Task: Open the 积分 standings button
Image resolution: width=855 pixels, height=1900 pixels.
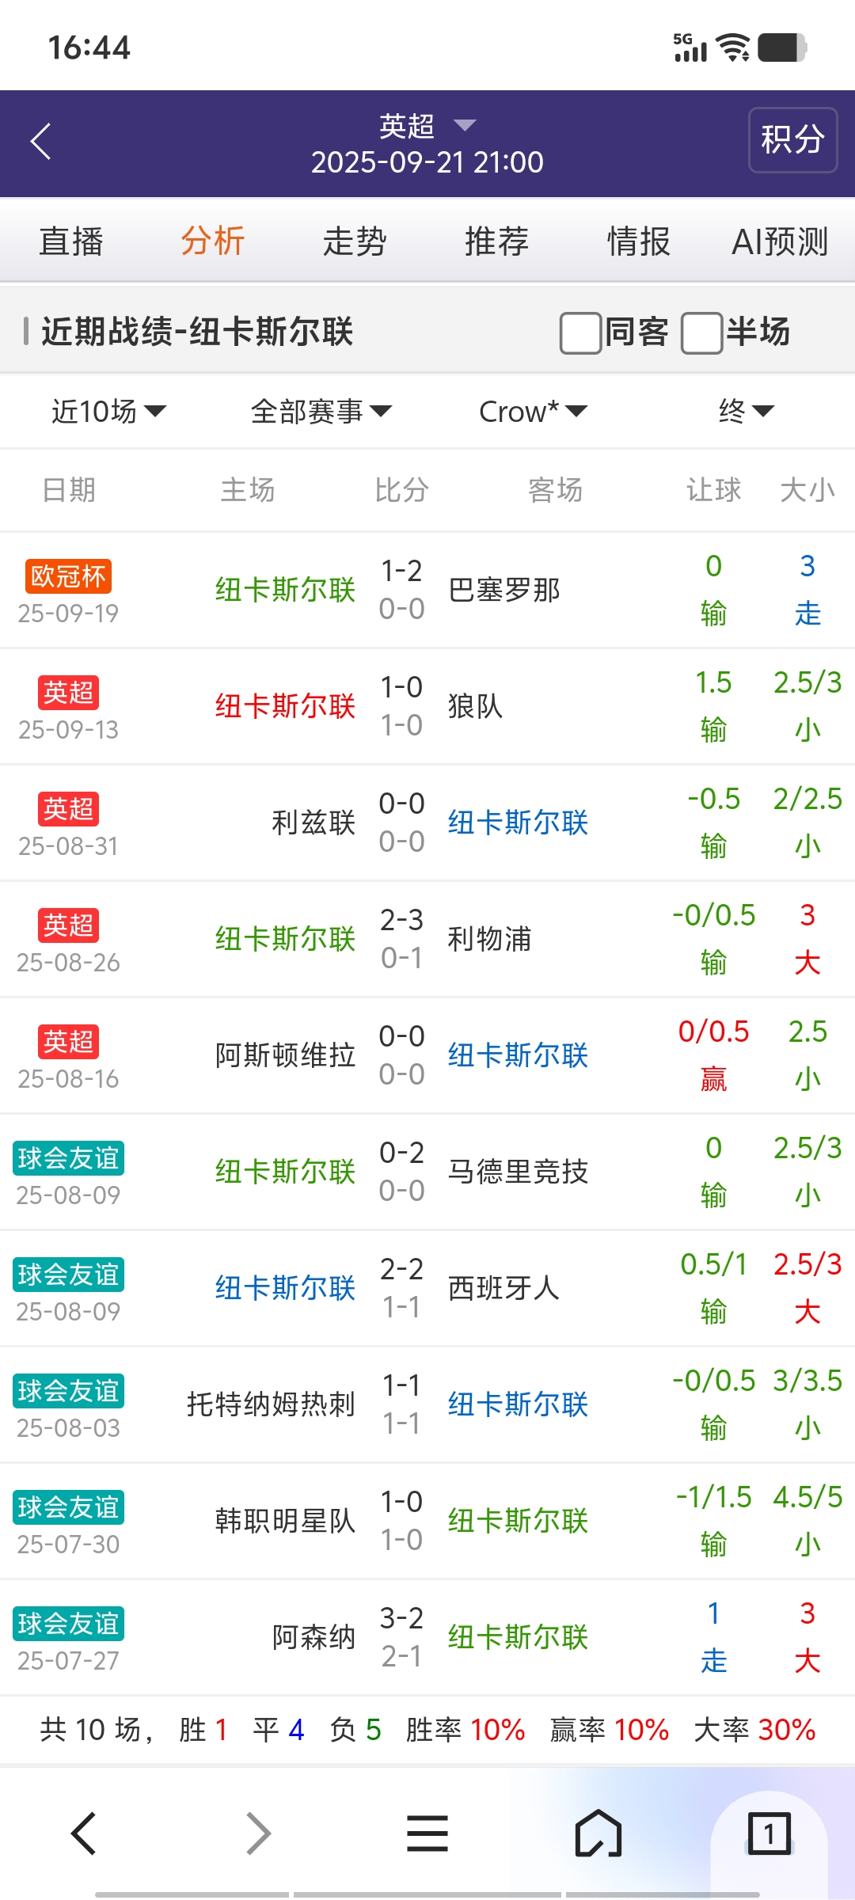Action: (792, 140)
